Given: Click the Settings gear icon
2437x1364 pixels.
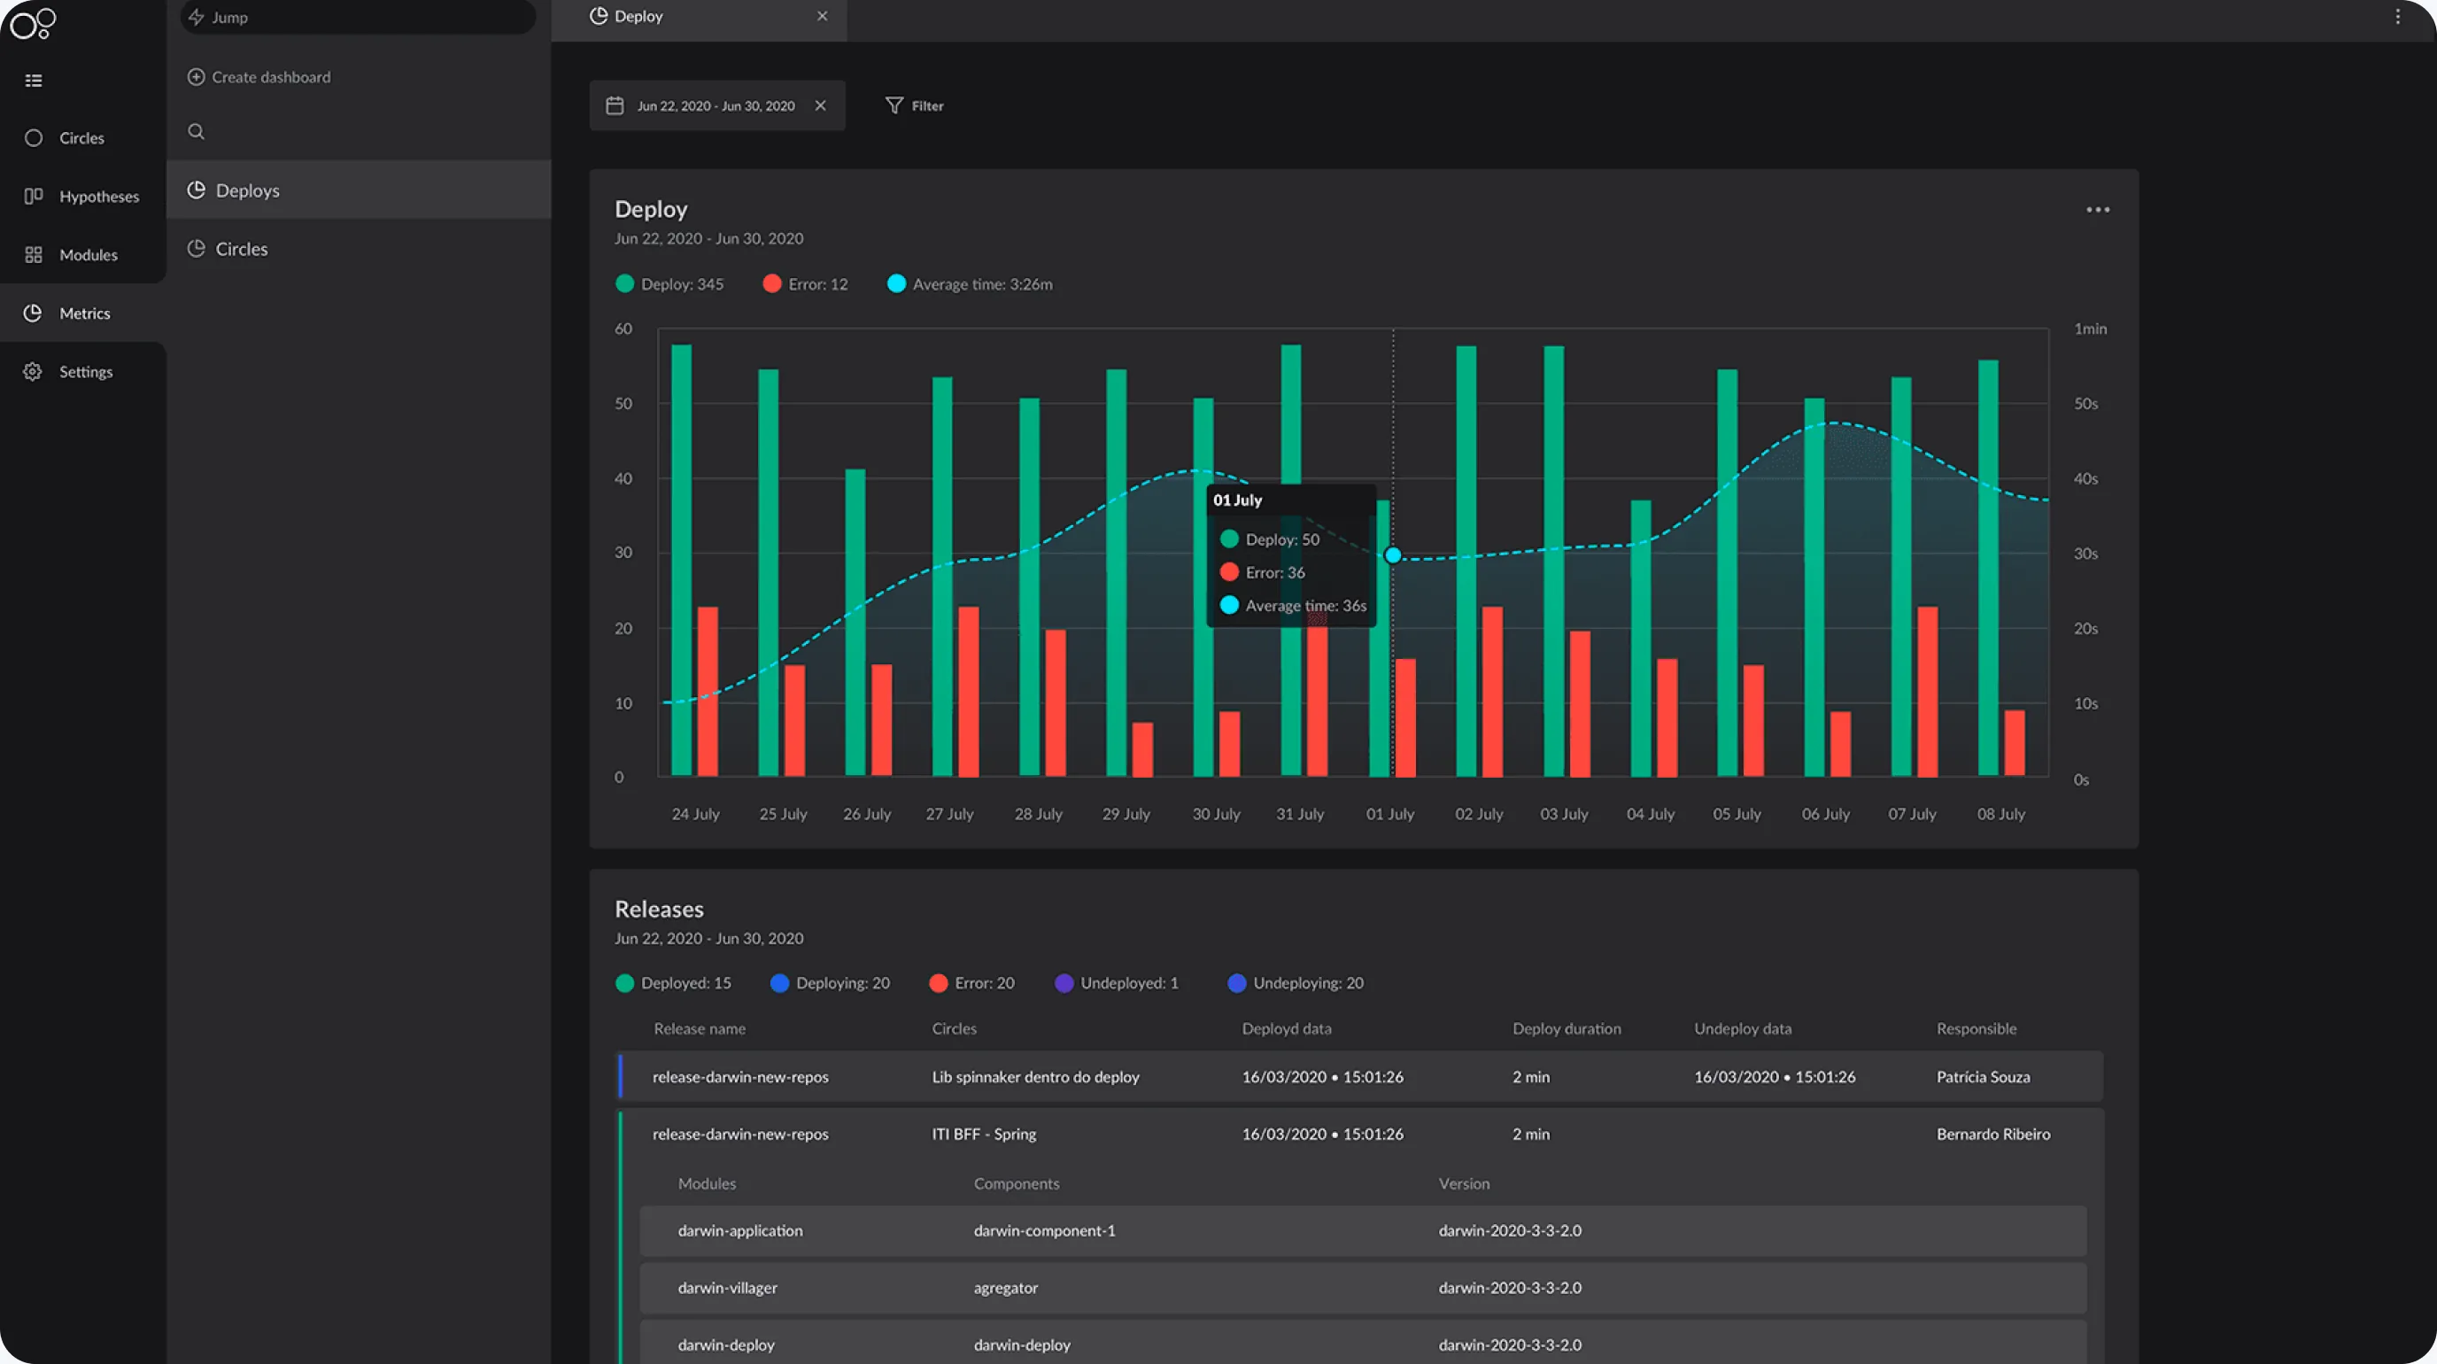Looking at the screenshot, I should pyautogui.click(x=33, y=372).
